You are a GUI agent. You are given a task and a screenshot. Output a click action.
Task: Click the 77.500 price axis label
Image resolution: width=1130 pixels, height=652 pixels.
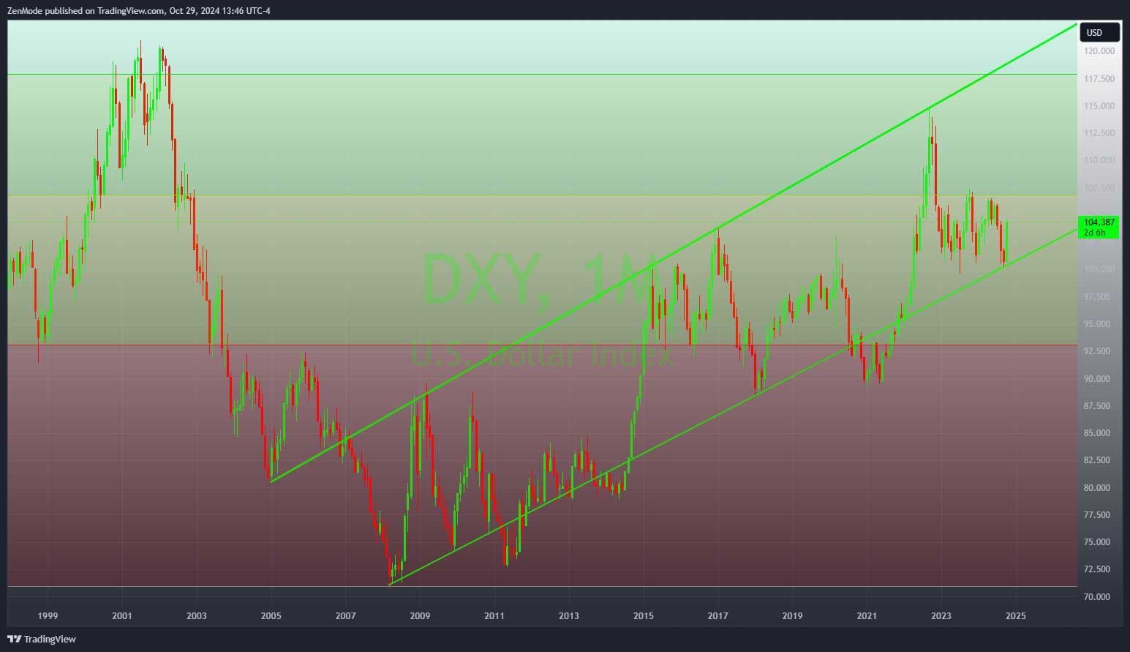(1097, 515)
